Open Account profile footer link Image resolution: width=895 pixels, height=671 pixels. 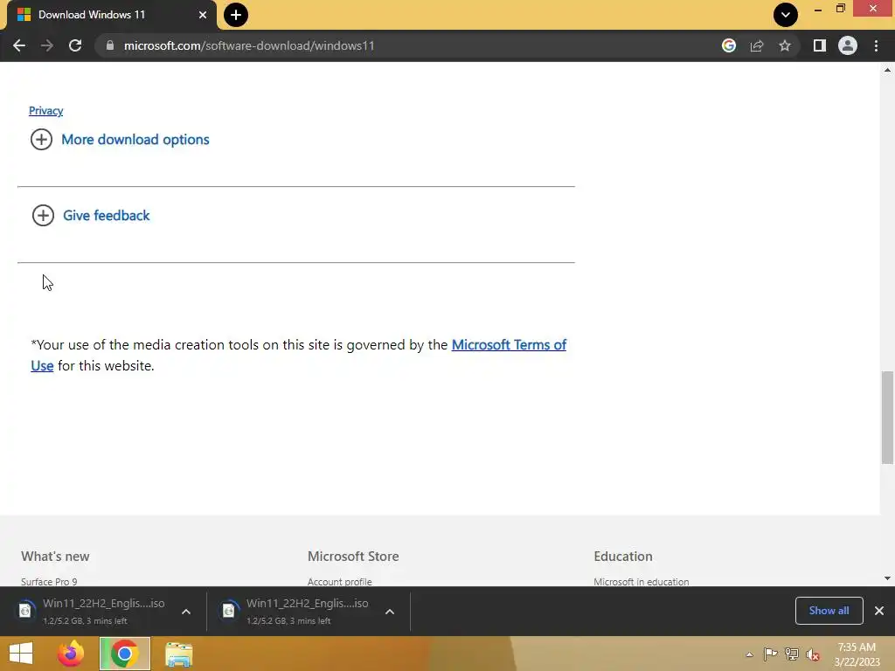340,581
